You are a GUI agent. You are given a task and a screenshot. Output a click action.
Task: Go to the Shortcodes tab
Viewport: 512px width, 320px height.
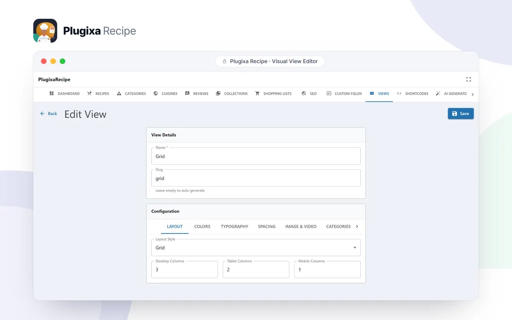(x=413, y=93)
